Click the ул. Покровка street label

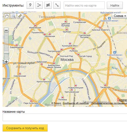point(99,45)
